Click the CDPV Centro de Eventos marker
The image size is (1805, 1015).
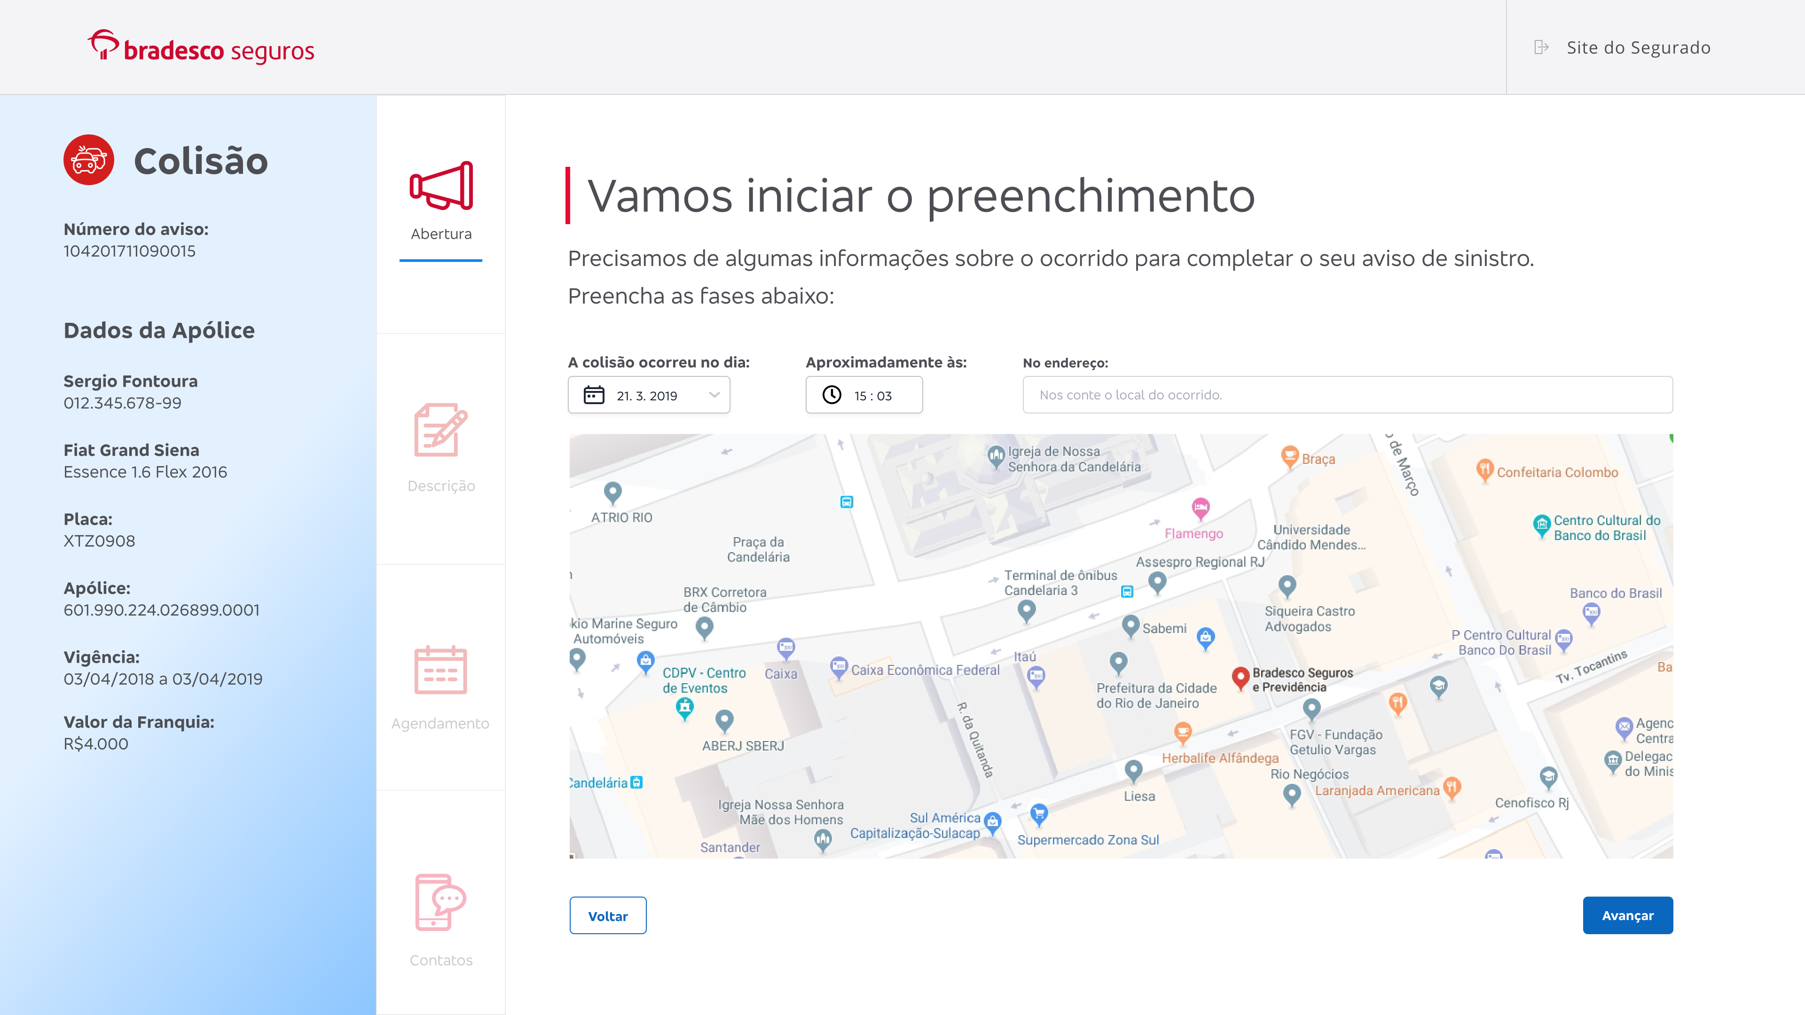tap(684, 710)
